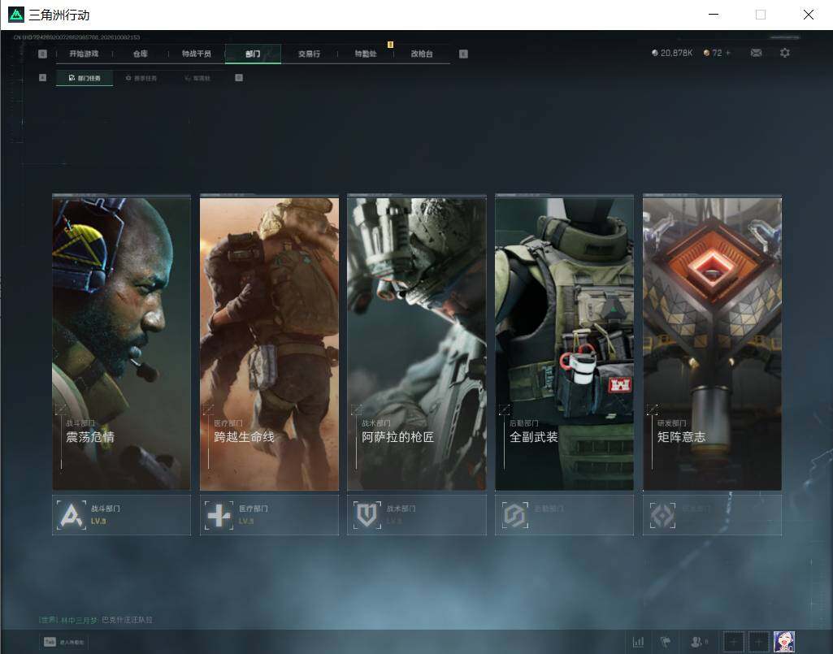Switch to the 仓库 tab
833x654 pixels.
(x=141, y=54)
